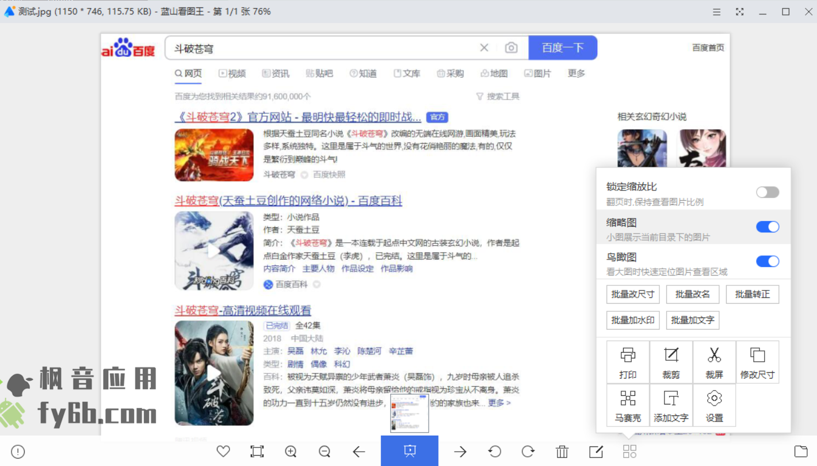Open 设置 settings from the popup
This screenshot has width=817, height=466.
point(714,405)
